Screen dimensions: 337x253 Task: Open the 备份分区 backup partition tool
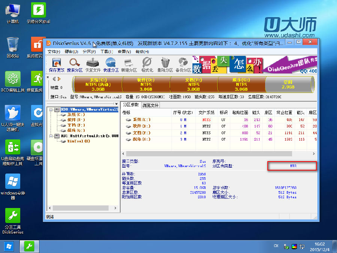(183, 65)
